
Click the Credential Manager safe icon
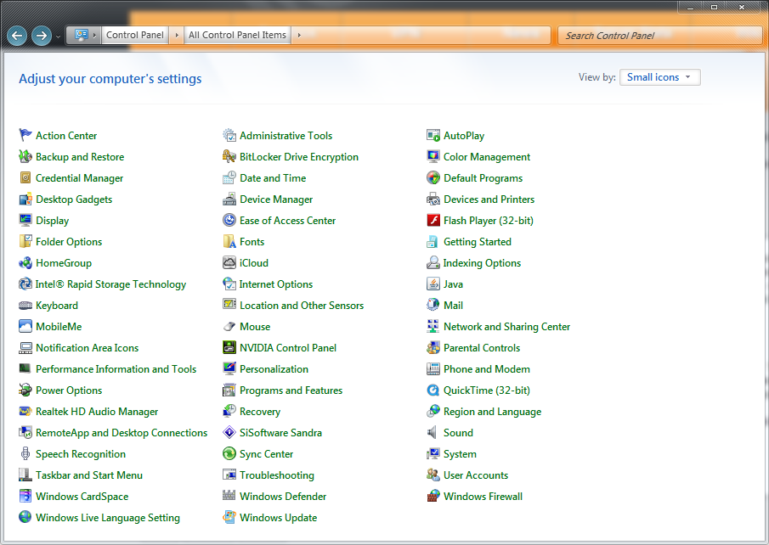click(x=25, y=177)
